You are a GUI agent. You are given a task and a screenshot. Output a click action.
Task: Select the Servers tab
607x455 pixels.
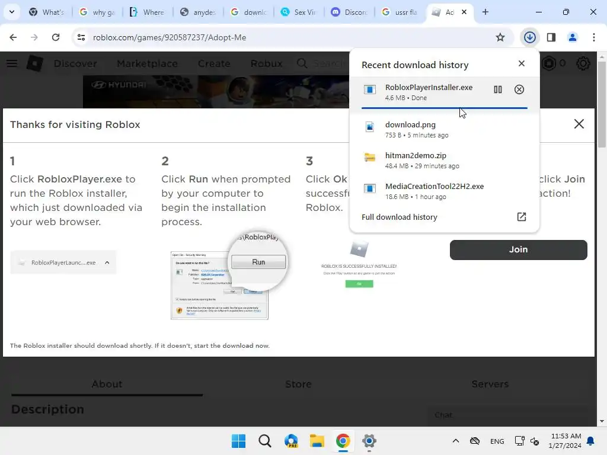[490, 384]
